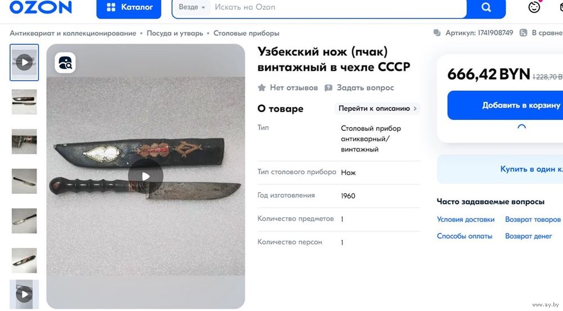Expand the Везде search scope dropdown

click(192, 7)
